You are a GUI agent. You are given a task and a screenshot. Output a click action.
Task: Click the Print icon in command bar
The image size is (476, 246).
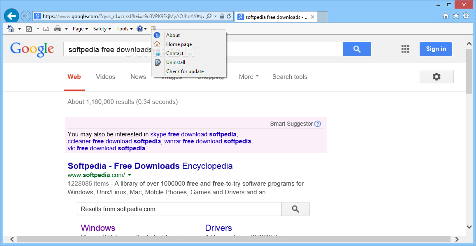[x=58, y=29]
